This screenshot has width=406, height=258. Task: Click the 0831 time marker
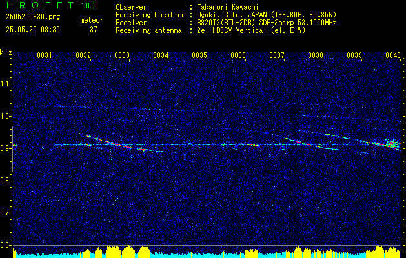(45, 55)
